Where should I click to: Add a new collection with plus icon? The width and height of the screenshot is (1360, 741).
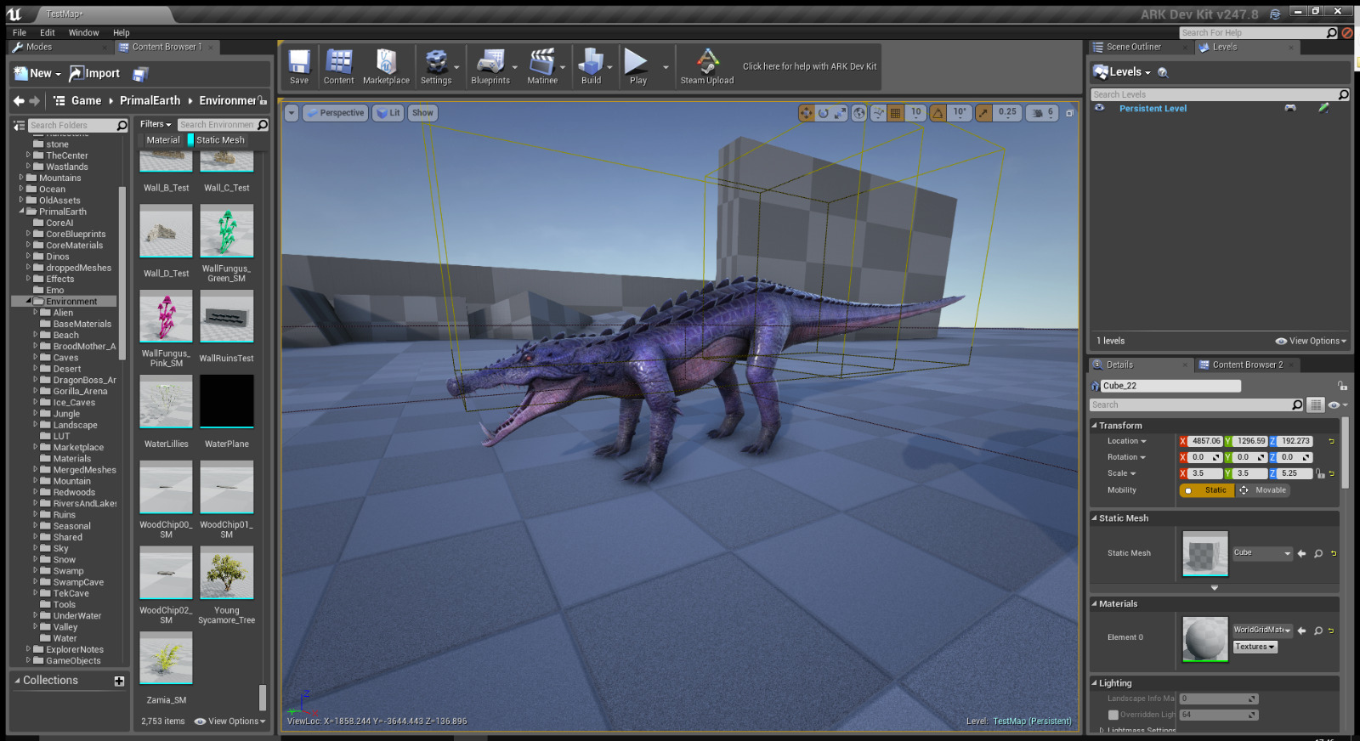[x=119, y=681]
